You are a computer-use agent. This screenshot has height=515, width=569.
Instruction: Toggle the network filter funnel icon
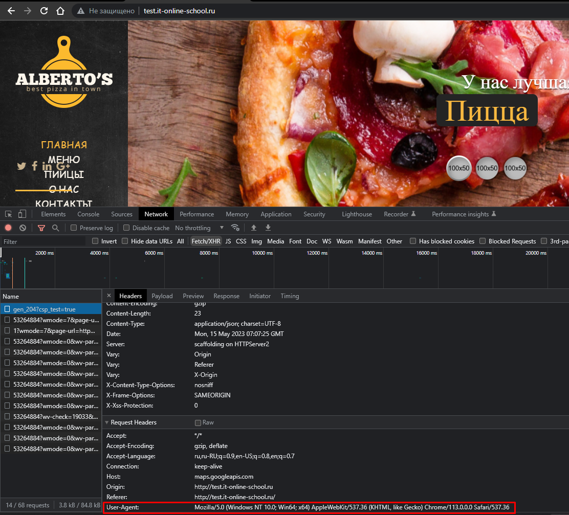(x=41, y=228)
